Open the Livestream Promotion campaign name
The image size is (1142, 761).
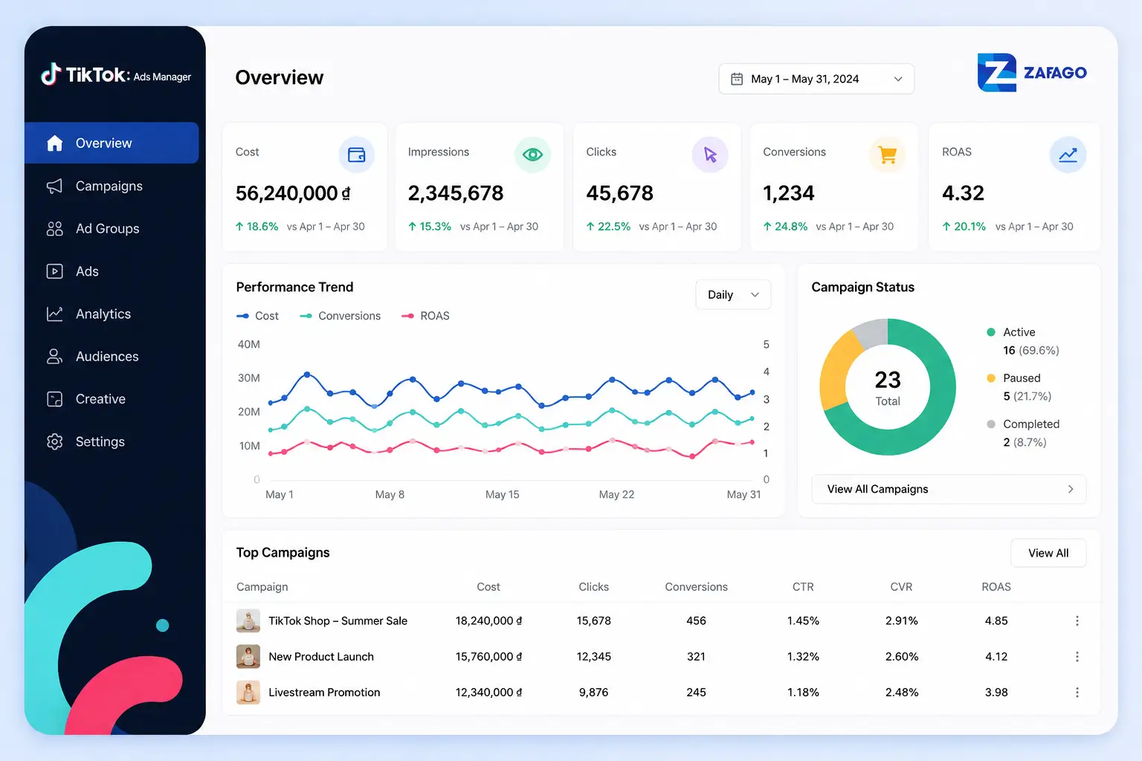324,692
